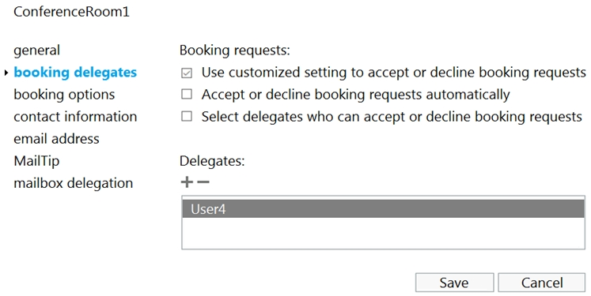Switch to email address section
The width and height of the screenshot is (591, 296).
56,139
